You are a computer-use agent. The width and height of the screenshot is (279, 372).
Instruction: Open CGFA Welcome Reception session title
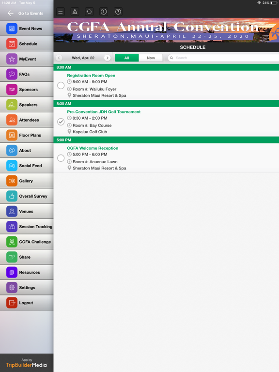(x=93, y=148)
